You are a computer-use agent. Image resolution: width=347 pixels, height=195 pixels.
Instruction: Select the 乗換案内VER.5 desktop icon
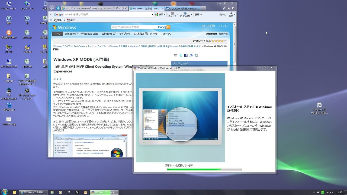pos(9,34)
